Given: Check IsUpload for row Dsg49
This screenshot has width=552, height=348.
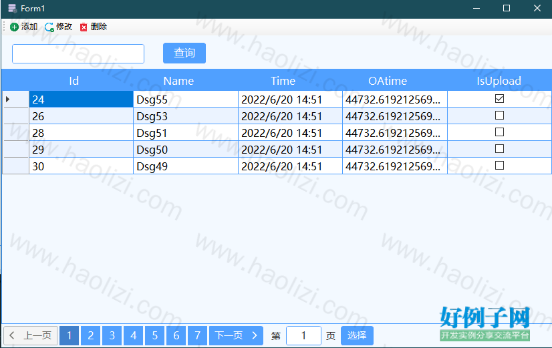Looking at the screenshot, I should [x=499, y=166].
